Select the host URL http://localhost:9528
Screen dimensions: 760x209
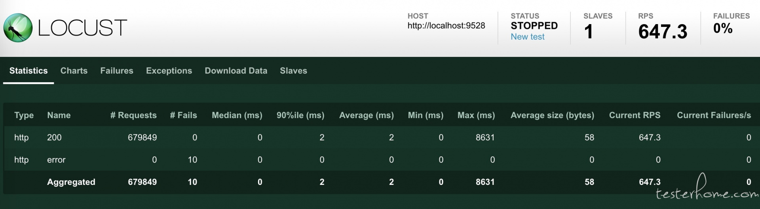446,26
